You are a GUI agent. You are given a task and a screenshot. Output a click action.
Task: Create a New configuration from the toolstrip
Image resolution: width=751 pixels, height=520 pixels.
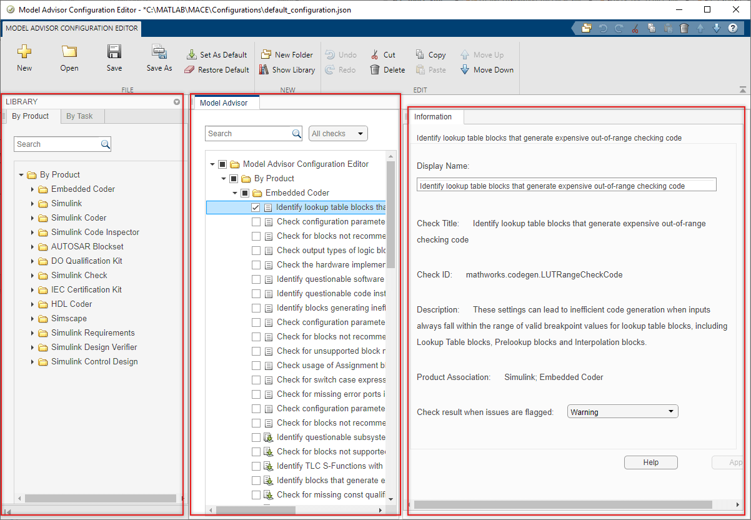[24, 58]
